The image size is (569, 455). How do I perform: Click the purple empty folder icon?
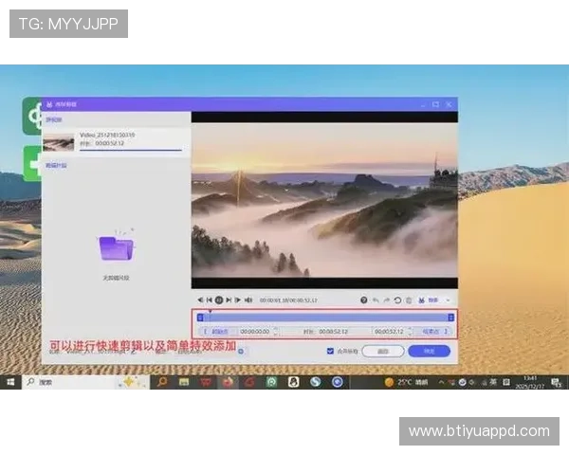[116, 247]
